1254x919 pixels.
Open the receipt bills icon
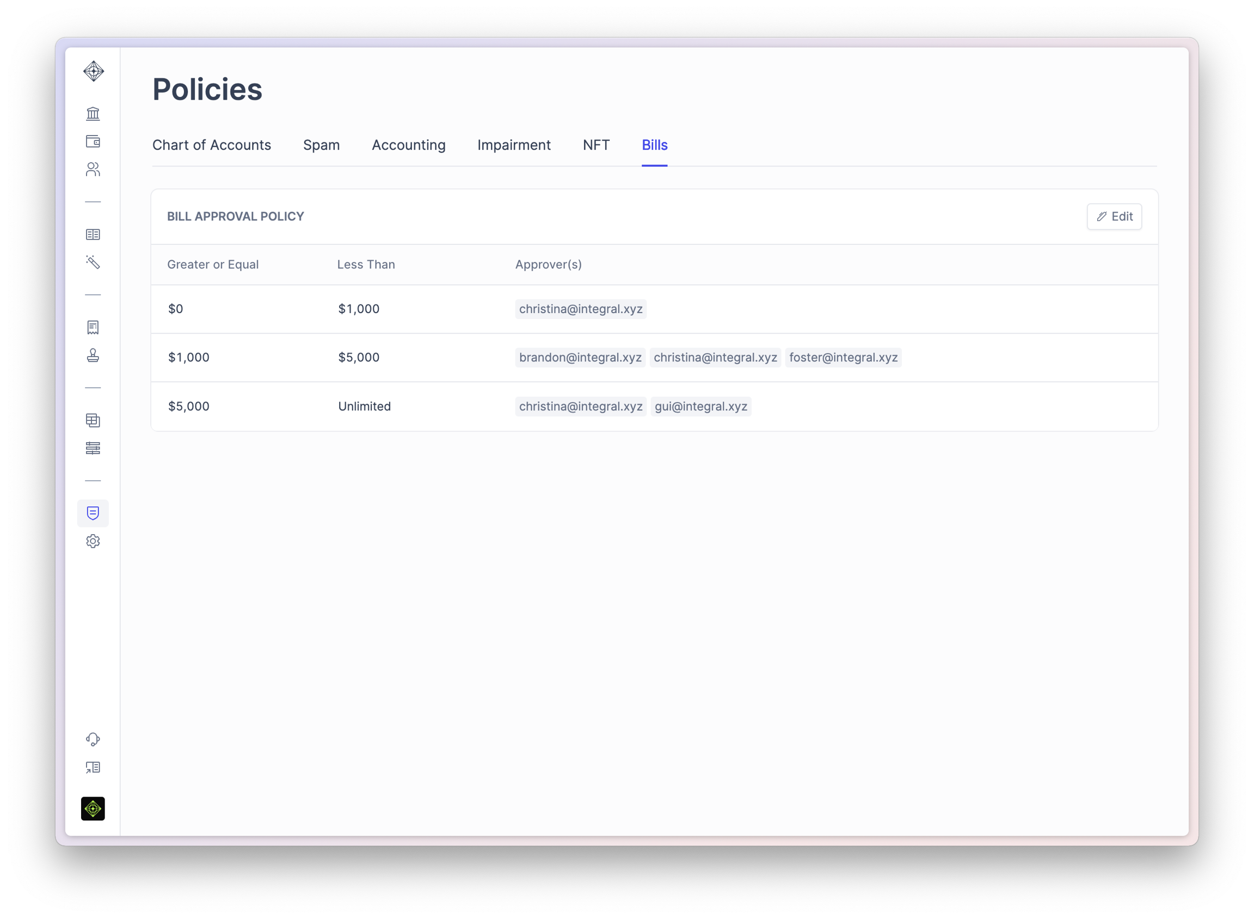[93, 327]
